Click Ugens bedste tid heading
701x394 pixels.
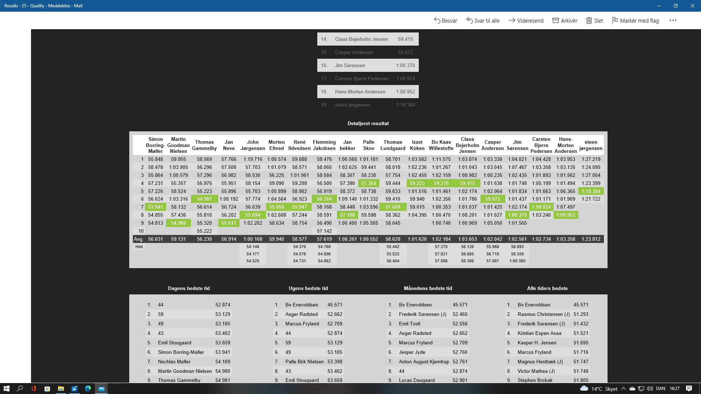308,288
